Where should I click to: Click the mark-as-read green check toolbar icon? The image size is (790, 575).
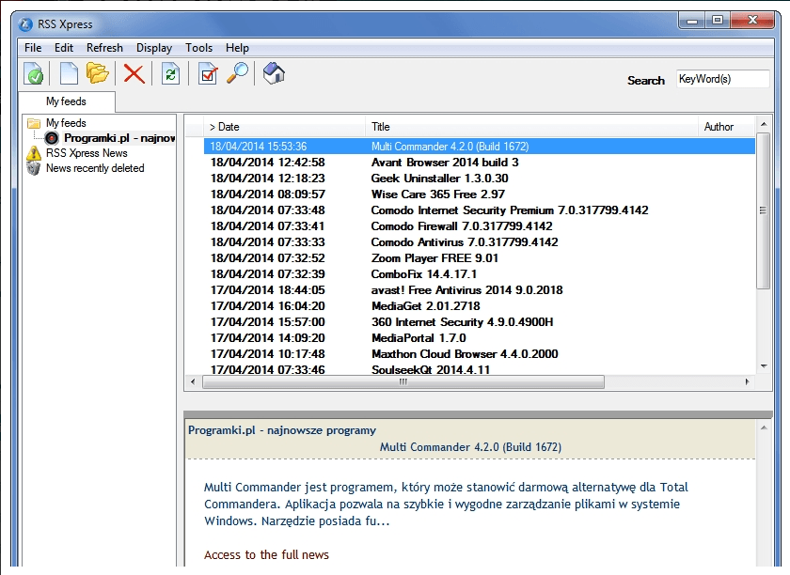tap(34, 73)
